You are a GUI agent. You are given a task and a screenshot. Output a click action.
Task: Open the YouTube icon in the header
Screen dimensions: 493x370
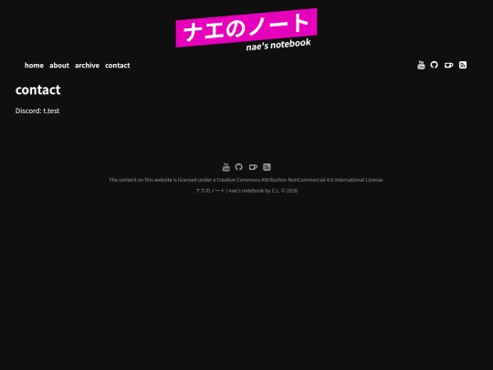pyautogui.click(x=421, y=65)
